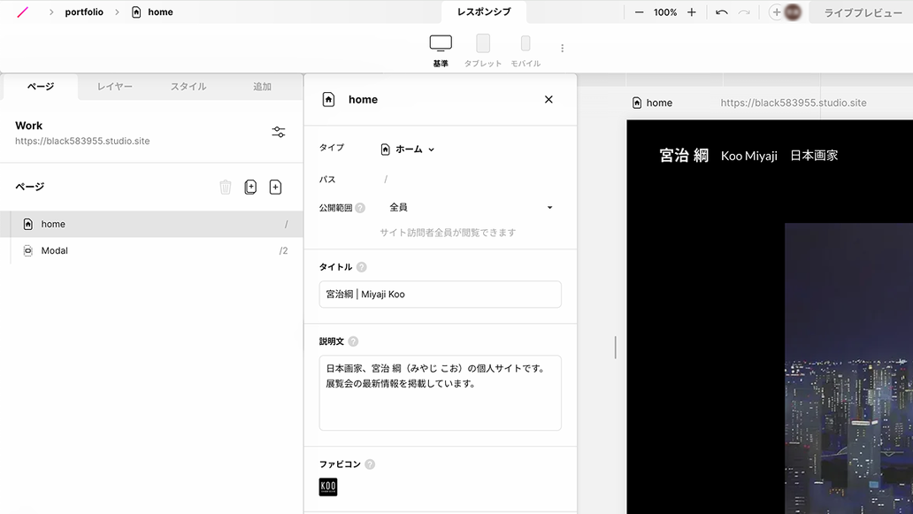Click help icon next to 公開範囲

click(360, 208)
